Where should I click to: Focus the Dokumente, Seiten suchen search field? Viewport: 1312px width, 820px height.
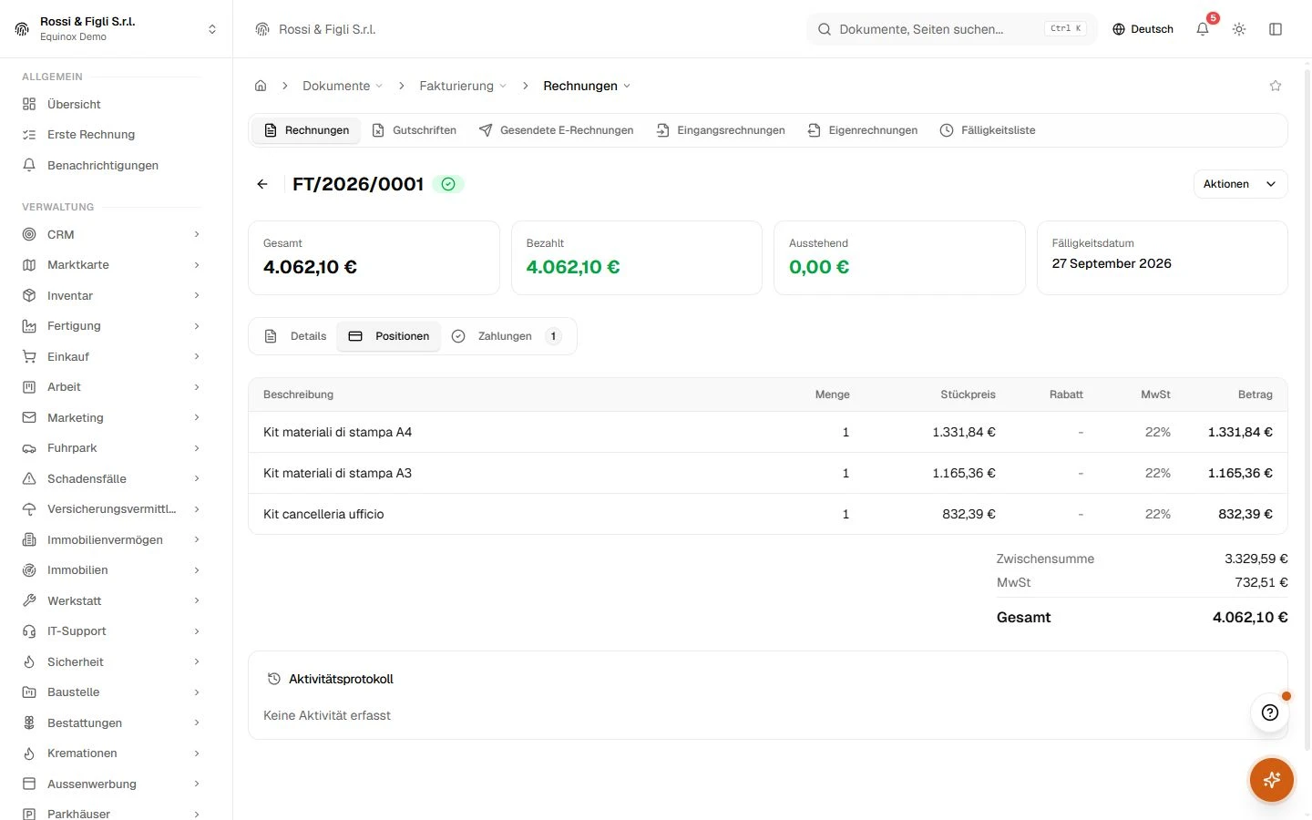click(x=951, y=29)
